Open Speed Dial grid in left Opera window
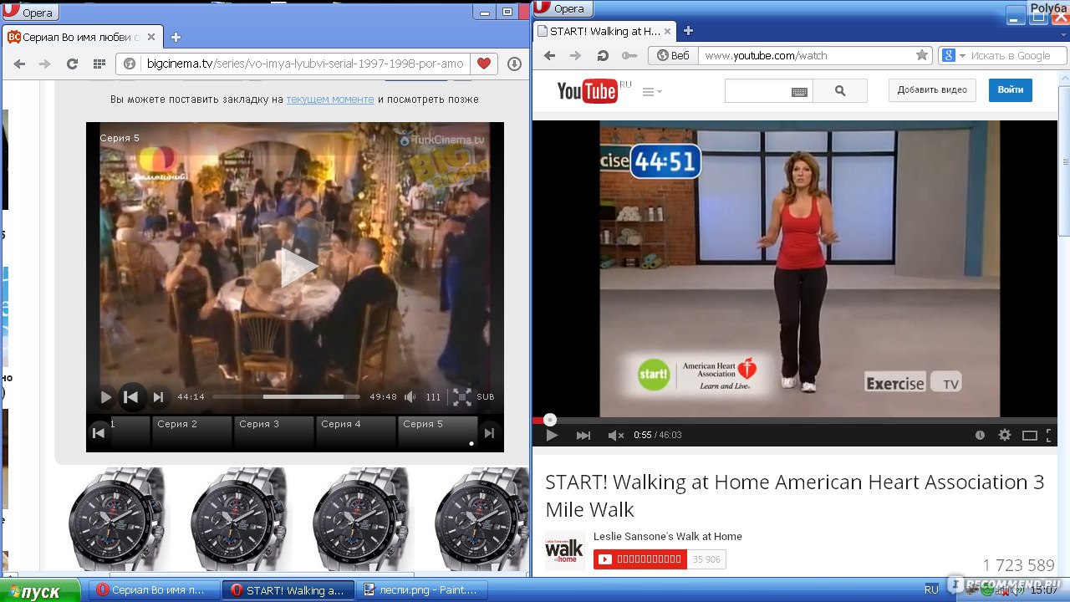 [x=99, y=64]
